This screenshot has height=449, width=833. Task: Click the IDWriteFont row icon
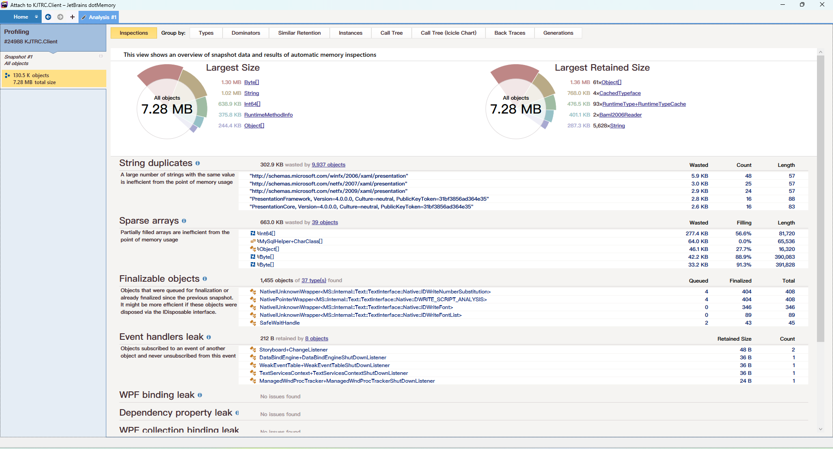tap(253, 307)
